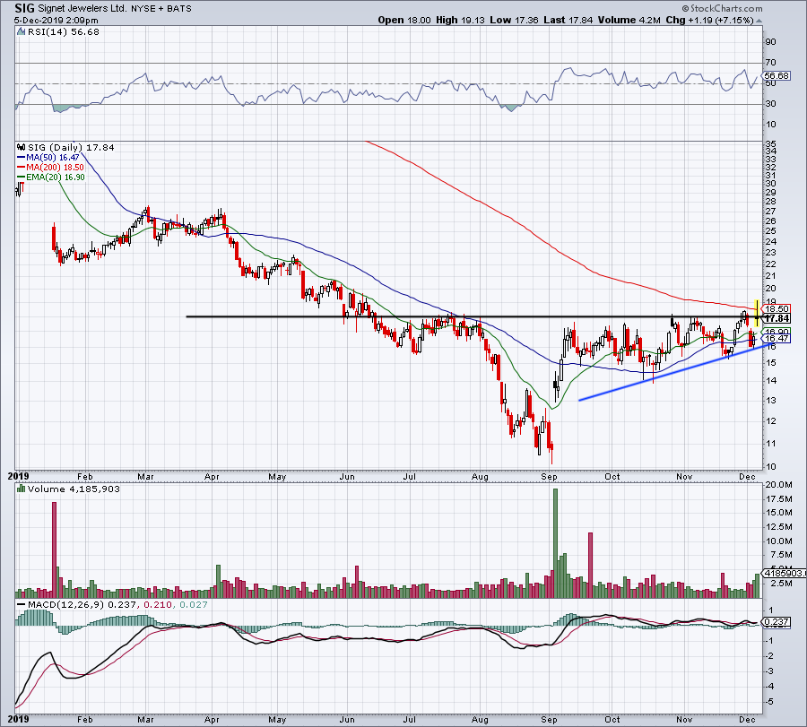Click the MACD(12,26,9) legend label
This screenshot has width=807, height=727.
(65, 604)
